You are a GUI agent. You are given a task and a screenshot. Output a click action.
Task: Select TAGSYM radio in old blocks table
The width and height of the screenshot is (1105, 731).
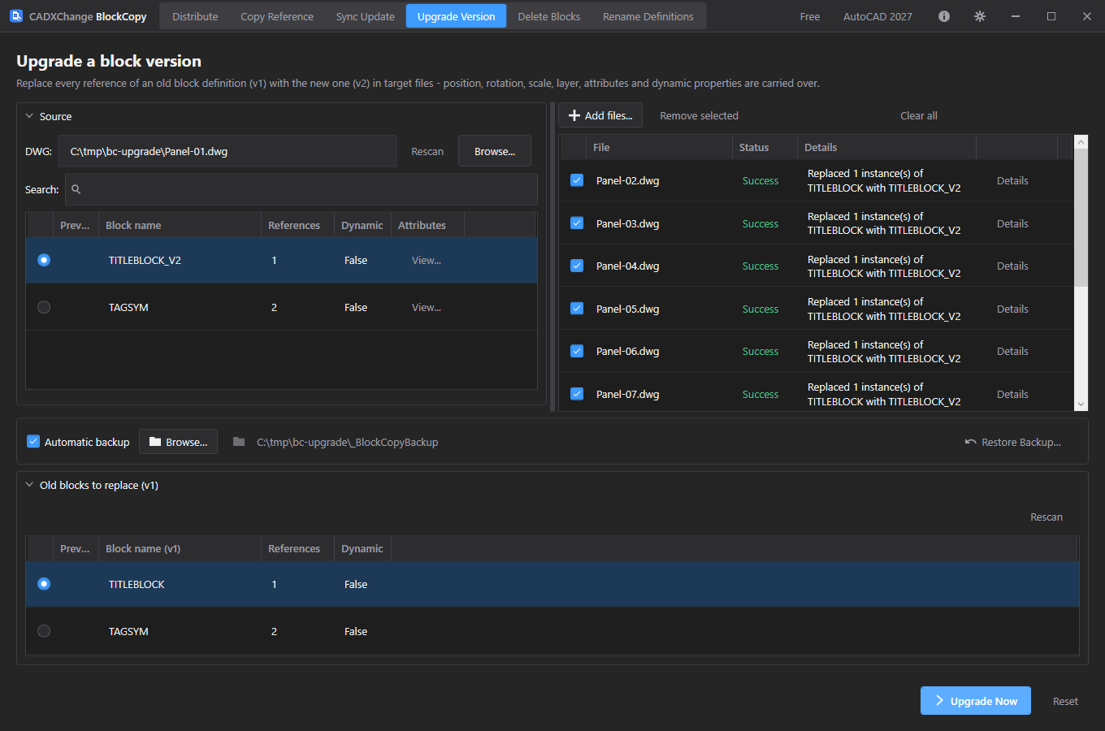44,631
